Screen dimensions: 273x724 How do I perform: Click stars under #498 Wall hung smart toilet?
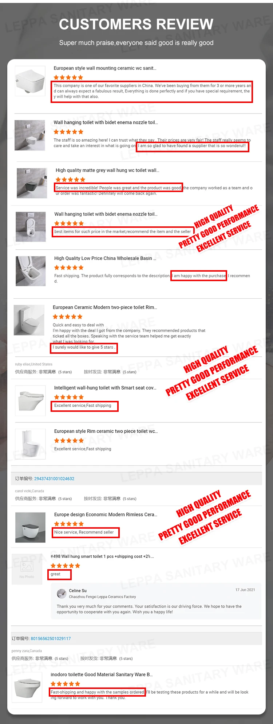pyautogui.click(x=65, y=566)
